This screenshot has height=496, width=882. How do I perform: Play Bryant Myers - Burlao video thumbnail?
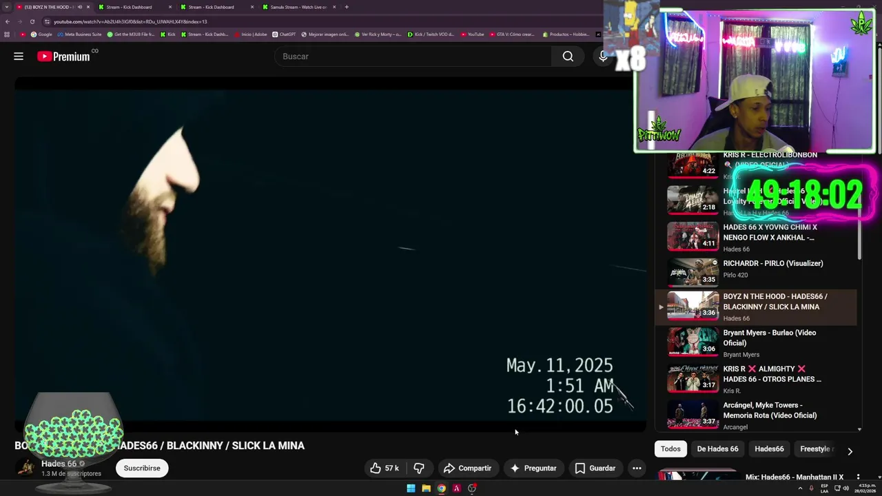pyautogui.click(x=693, y=341)
